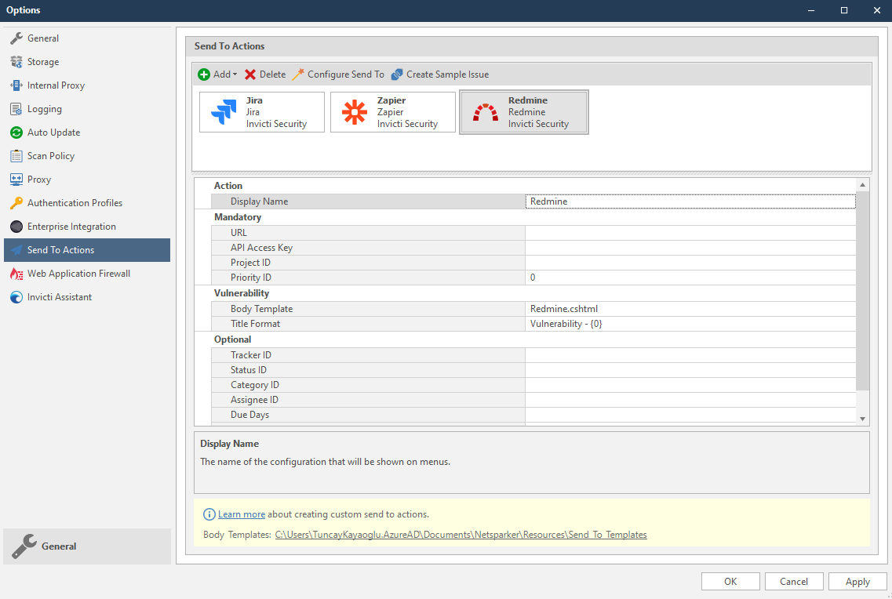Click the scrollbar down arrow

tap(862, 418)
